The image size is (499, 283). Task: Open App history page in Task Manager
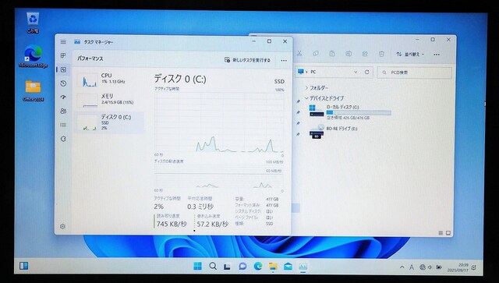[63, 83]
